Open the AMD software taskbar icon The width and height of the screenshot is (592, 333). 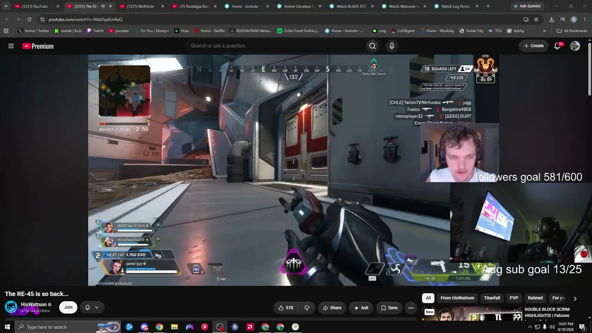pos(250,327)
